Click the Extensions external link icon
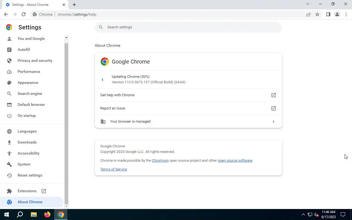 tap(44, 191)
